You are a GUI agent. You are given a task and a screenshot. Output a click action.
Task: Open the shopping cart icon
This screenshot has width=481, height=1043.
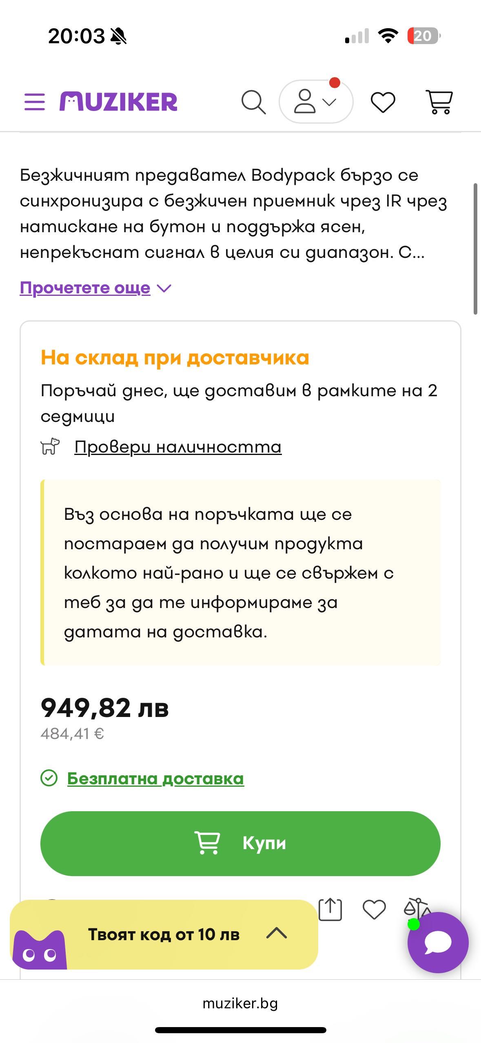pos(439,102)
